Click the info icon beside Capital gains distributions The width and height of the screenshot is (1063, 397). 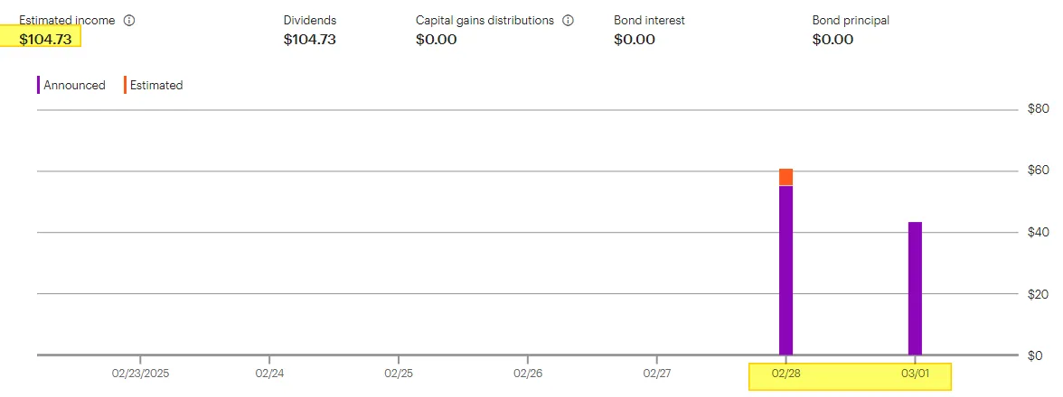point(568,20)
